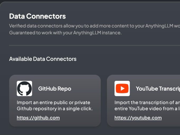Click the 'Guaranteed to work' sentence

[x=65, y=33]
